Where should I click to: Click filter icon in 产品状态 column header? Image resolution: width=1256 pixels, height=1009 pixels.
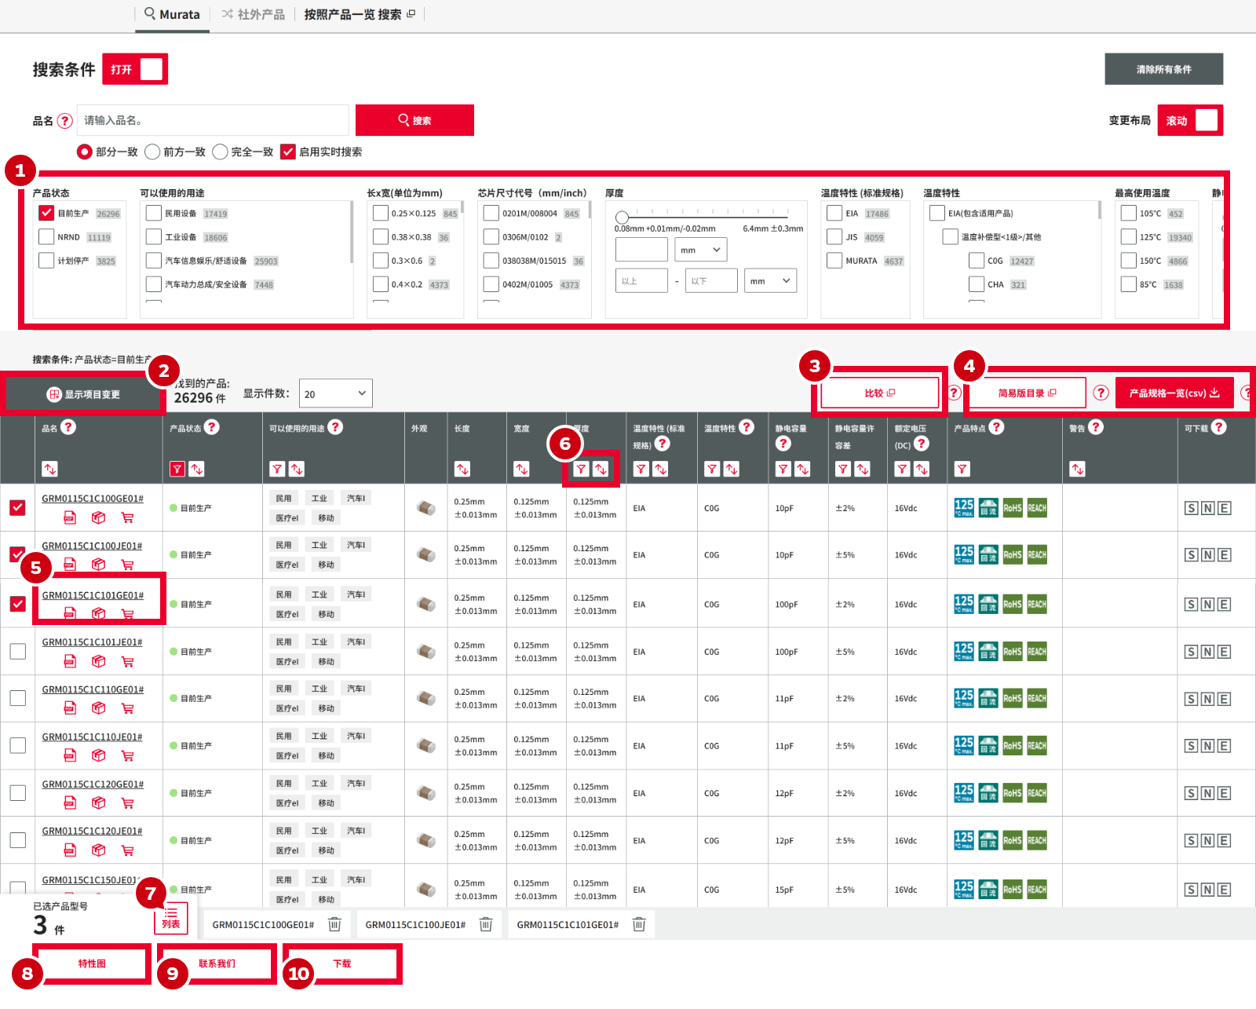[177, 469]
